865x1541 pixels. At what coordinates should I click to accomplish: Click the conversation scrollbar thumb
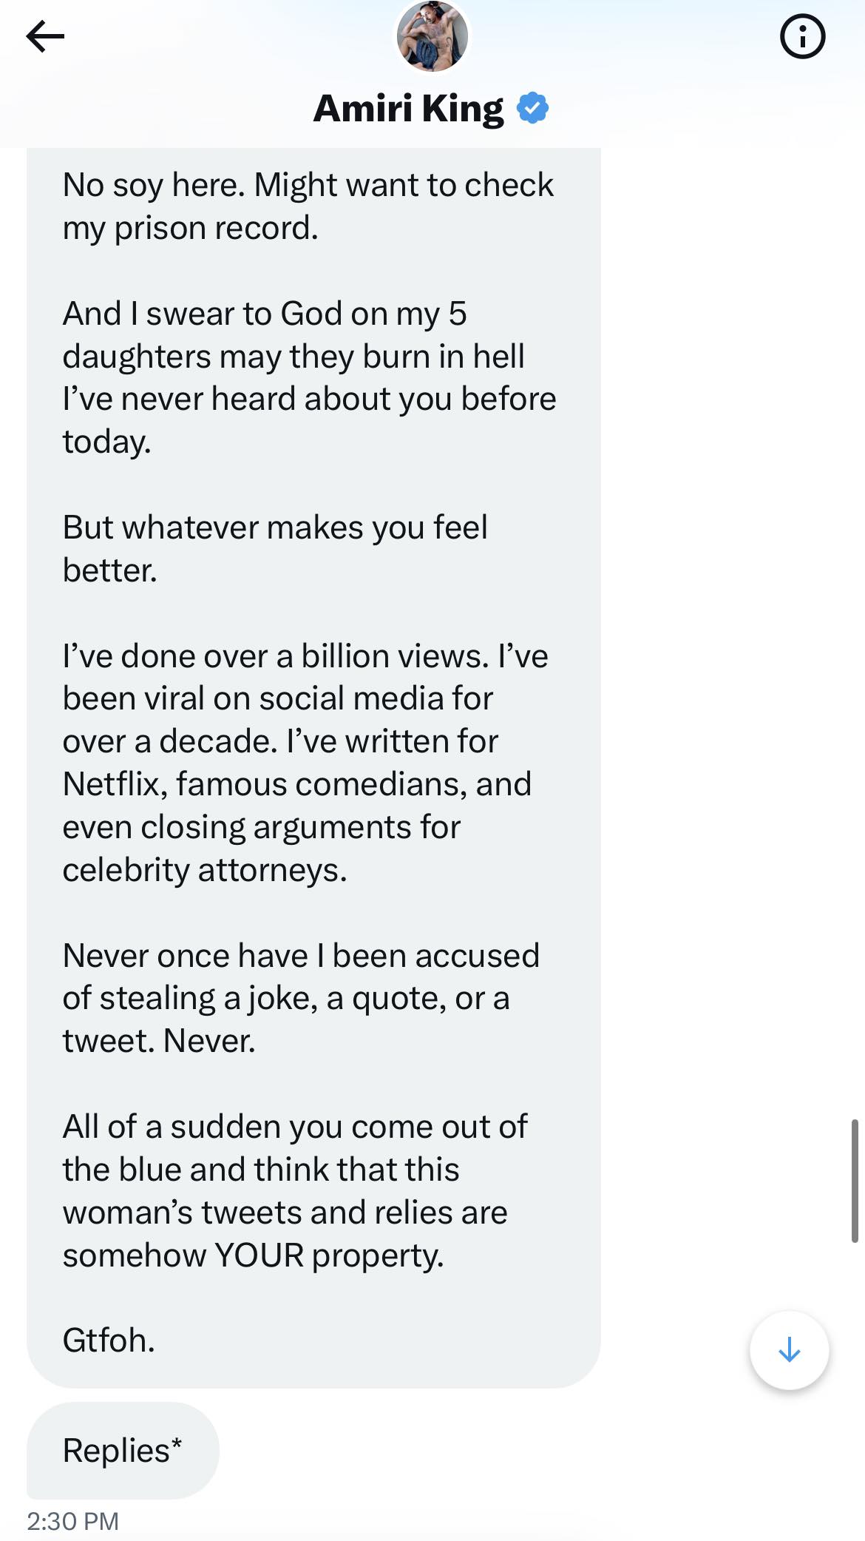855,1180
